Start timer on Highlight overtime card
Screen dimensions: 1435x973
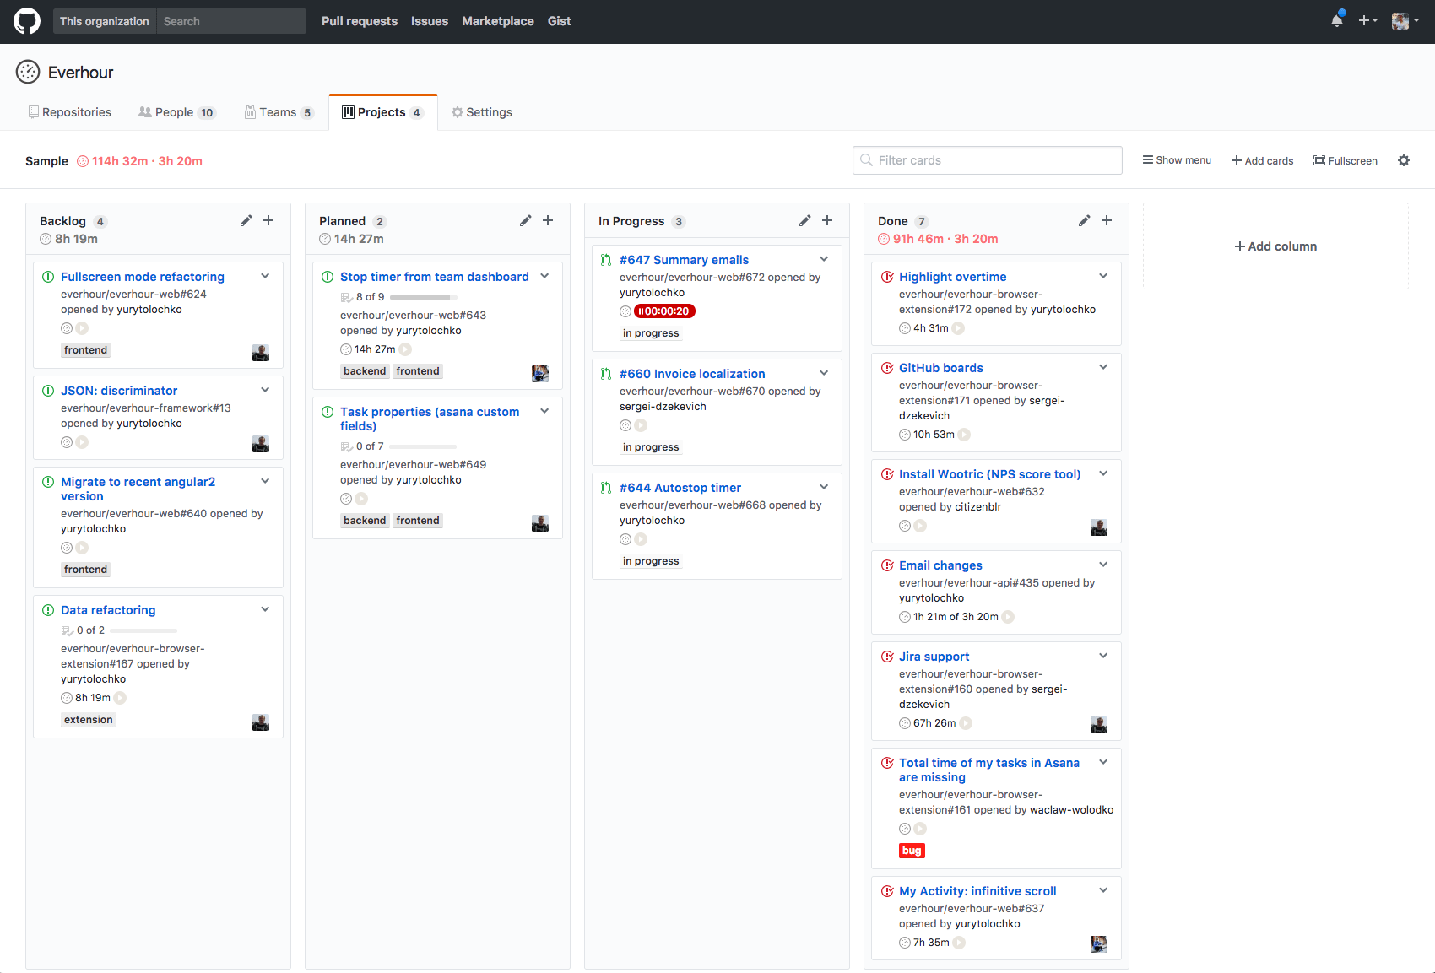pyautogui.click(x=959, y=328)
